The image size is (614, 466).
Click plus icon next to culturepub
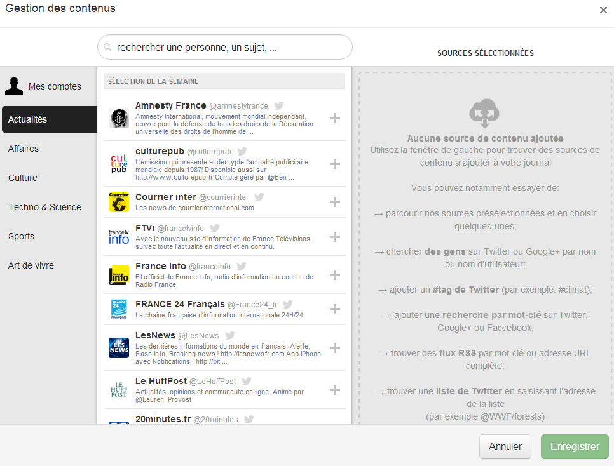[335, 164]
